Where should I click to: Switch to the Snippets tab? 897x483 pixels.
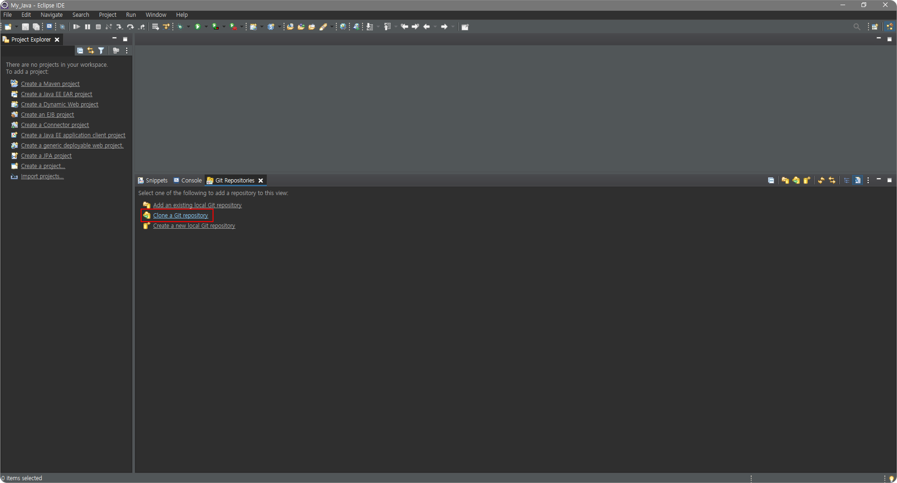(153, 180)
